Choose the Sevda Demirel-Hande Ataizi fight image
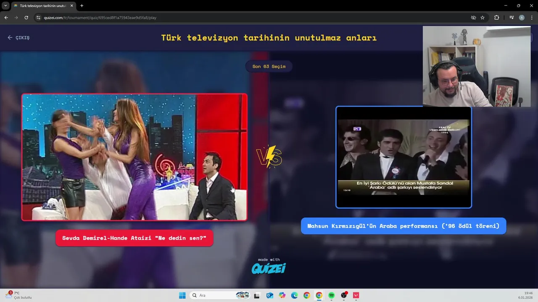The width and height of the screenshot is (538, 302). click(x=134, y=157)
